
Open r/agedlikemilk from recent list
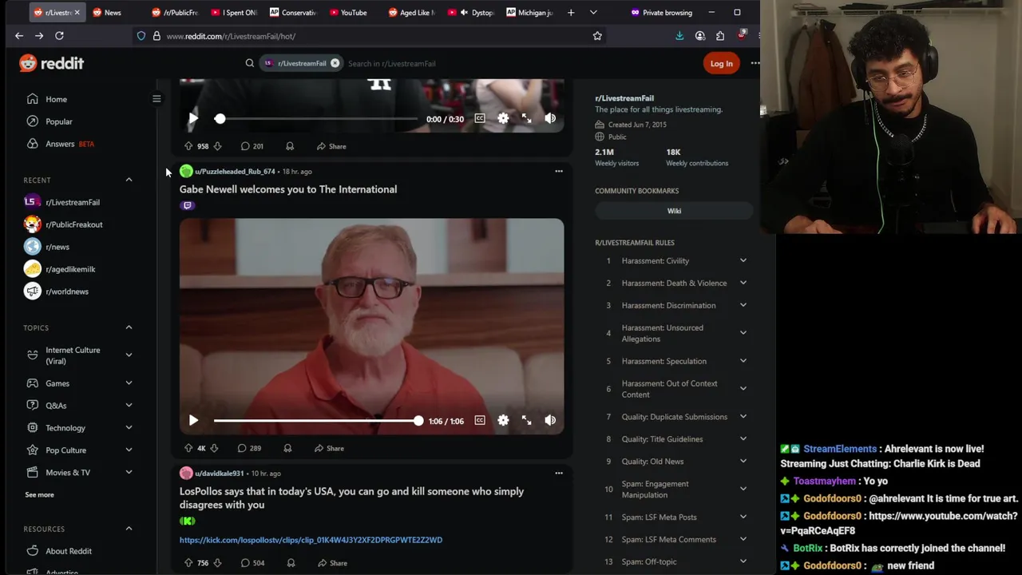70,269
